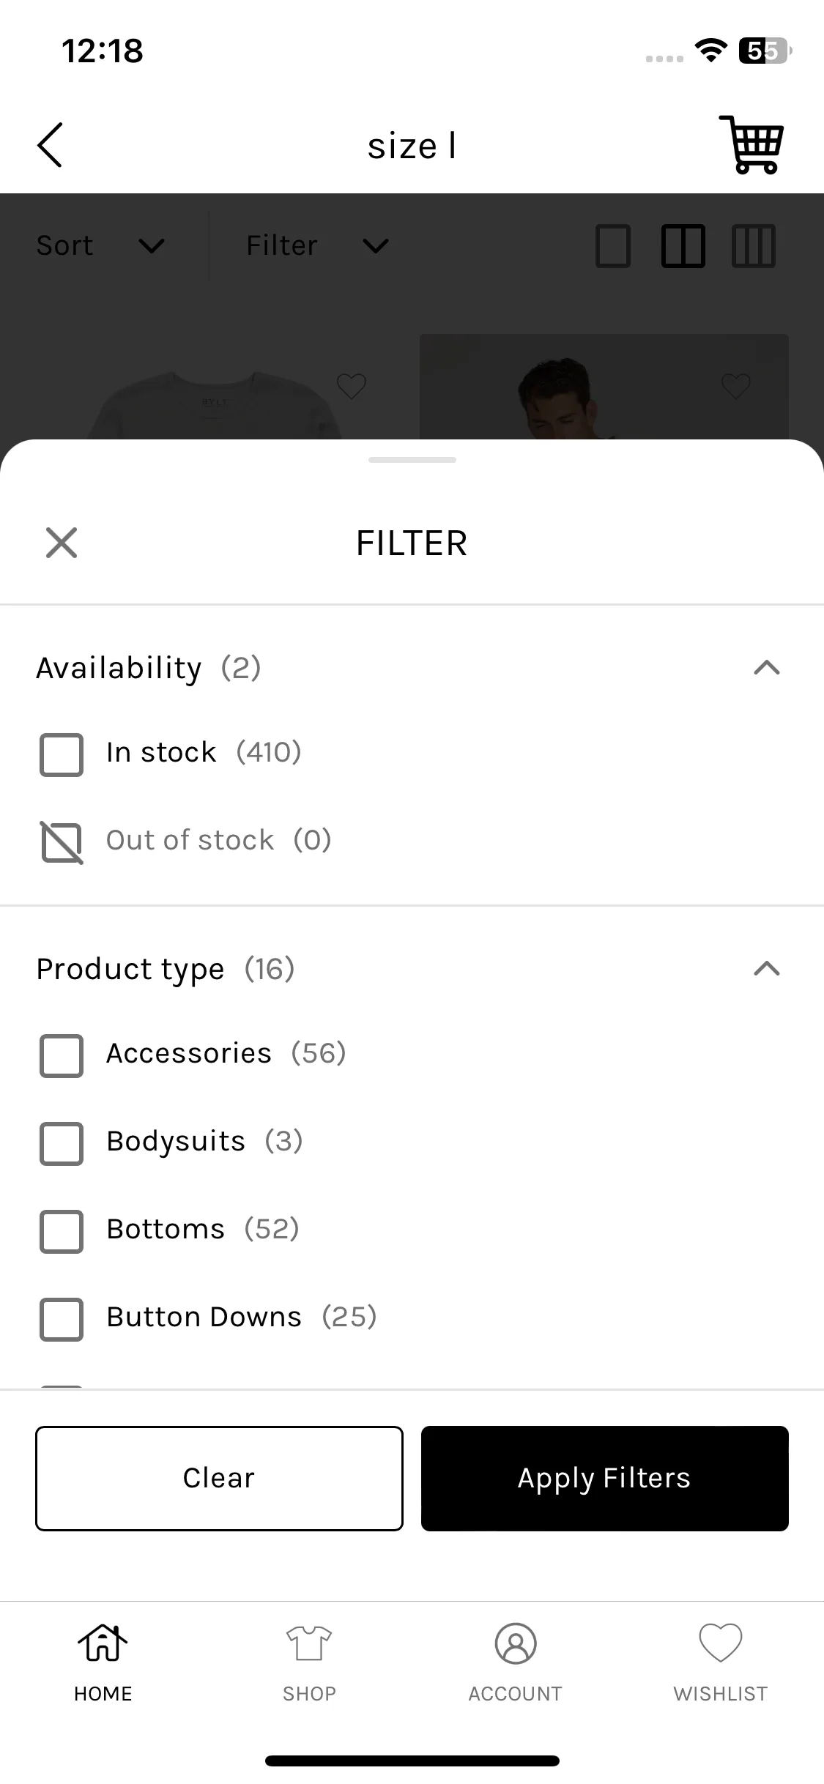Close the filter panel with X
The height and width of the screenshot is (1784, 824).
[x=62, y=543]
